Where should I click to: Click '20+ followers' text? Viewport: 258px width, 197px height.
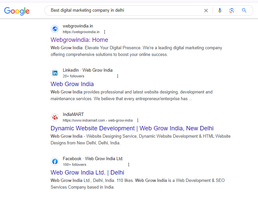tap(73, 76)
